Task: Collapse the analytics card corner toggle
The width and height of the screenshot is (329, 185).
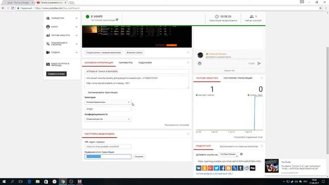Action: [x=262, y=78]
